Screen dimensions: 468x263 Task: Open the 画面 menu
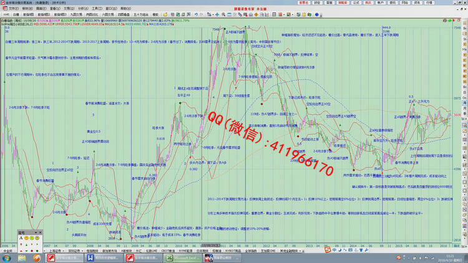pyautogui.click(x=41, y=8)
